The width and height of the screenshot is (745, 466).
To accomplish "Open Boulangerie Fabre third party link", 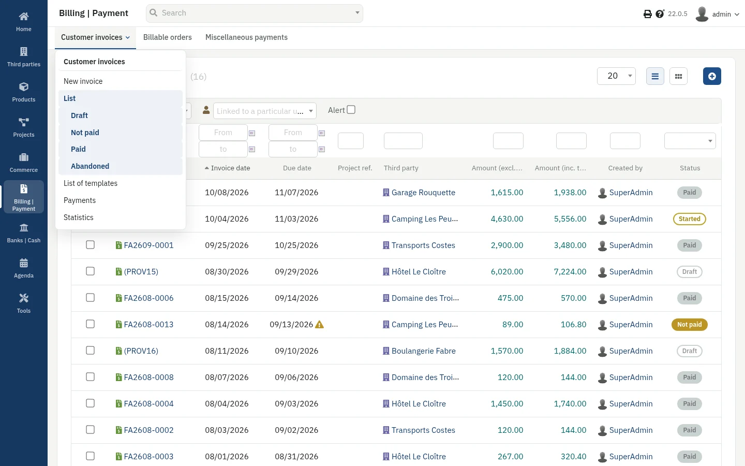I will coord(424,351).
